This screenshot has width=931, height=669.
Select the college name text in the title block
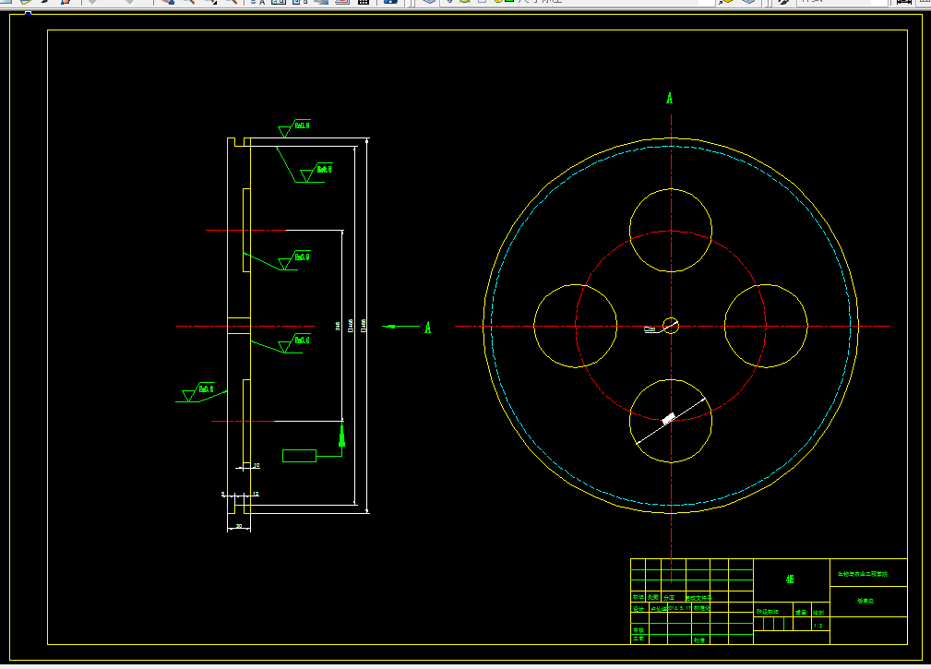click(863, 574)
